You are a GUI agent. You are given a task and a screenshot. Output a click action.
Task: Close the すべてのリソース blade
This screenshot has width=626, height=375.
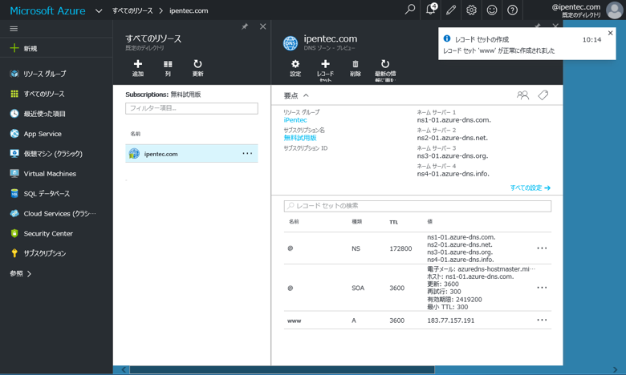[x=262, y=26]
